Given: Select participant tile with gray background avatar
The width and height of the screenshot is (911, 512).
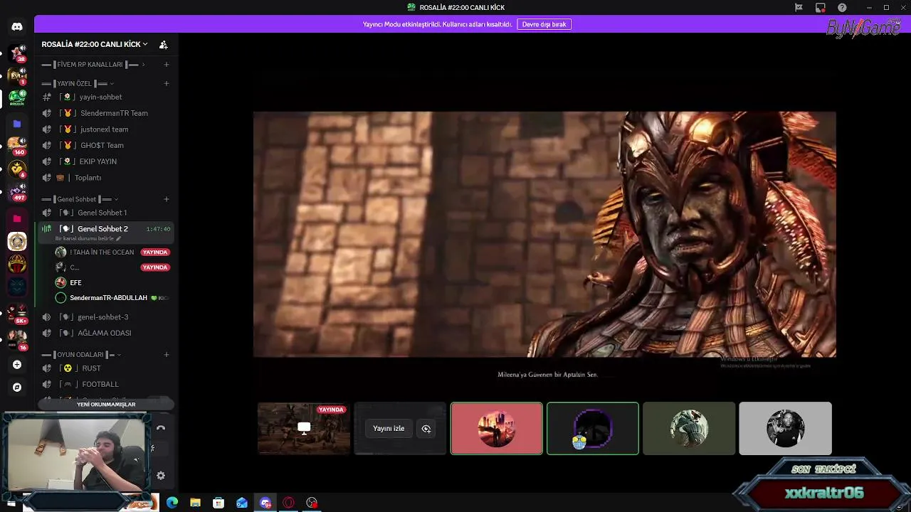Looking at the screenshot, I should (785, 428).
